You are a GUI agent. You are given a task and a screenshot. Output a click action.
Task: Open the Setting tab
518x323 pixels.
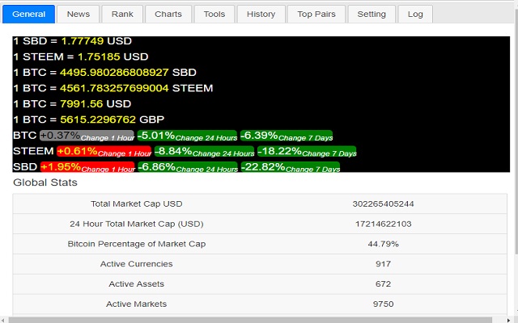pyautogui.click(x=372, y=15)
